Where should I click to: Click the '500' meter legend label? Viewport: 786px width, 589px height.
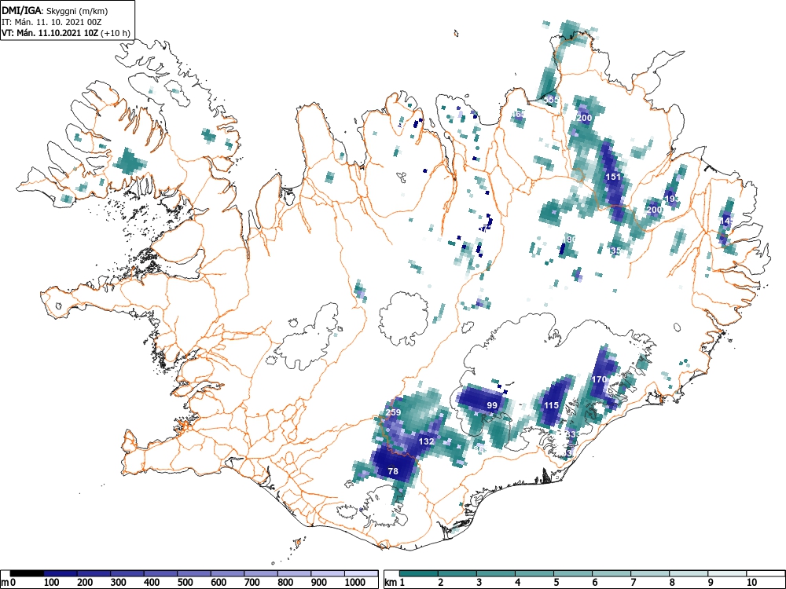[x=185, y=583]
